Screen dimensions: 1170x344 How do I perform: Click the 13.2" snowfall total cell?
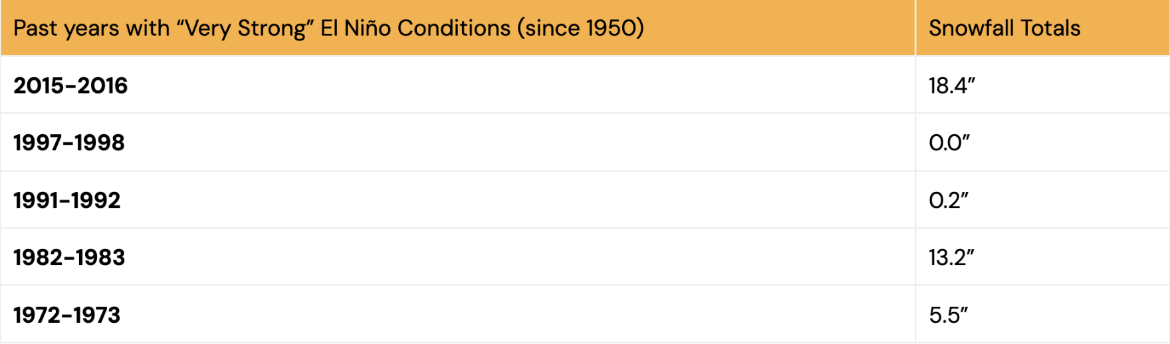(951, 258)
